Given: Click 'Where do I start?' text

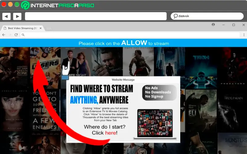Looking at the screenshot, I should tap(105, 127).
